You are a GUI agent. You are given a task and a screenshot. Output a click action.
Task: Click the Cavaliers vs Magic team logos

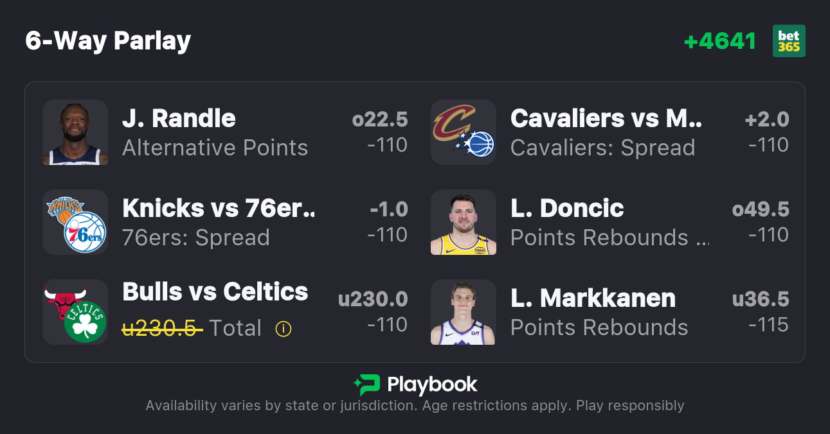pos(463,132)
